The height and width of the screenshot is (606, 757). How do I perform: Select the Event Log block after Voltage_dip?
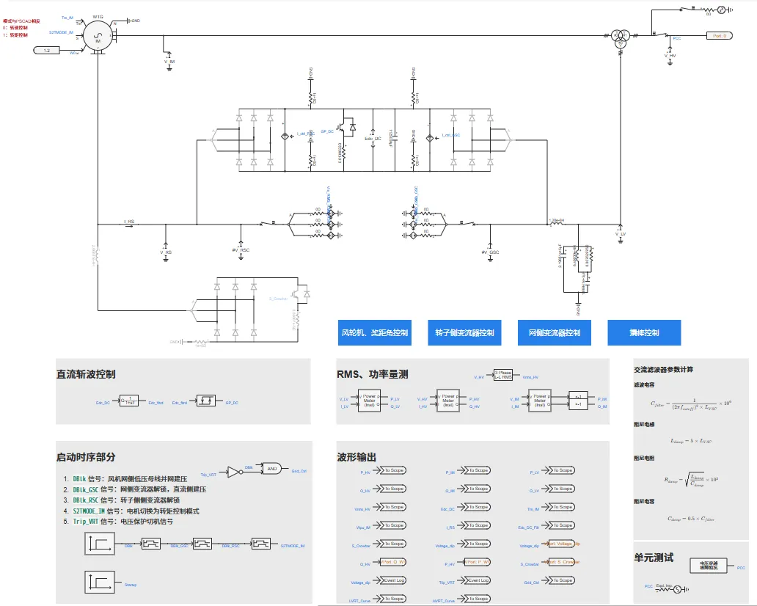pyautogui.click(x=392, y=580)
